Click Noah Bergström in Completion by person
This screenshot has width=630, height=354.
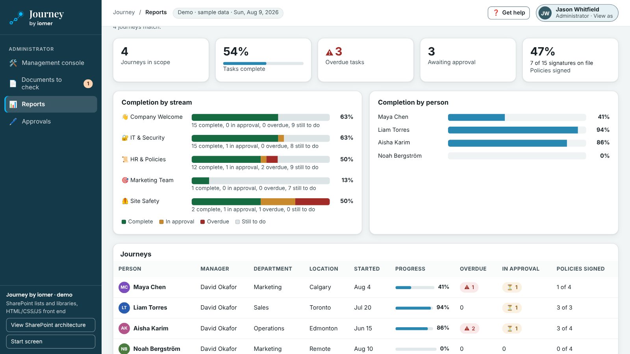tap(400, 156)
